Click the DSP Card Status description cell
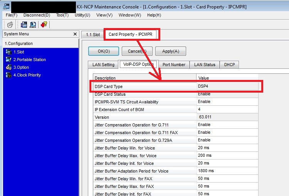This screenshot has width=289, height=196. click(145, 94)
